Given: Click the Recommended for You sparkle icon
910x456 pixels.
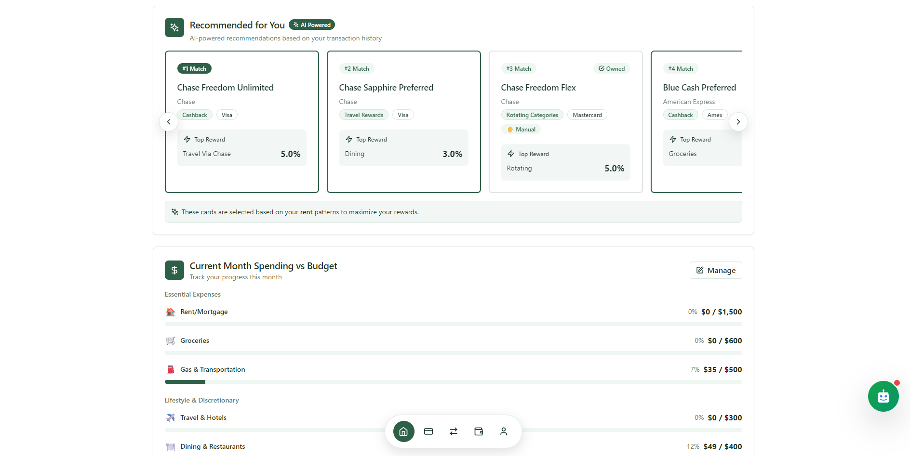Looking at the screenshot, I should 174,27.
